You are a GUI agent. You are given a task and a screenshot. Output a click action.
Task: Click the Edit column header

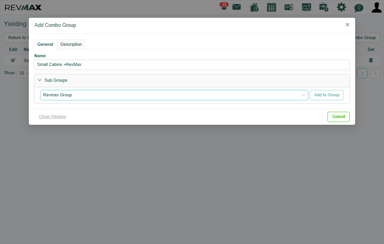[13, 49]
